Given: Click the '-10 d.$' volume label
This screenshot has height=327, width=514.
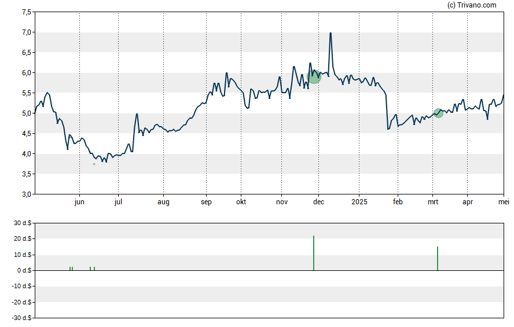Looking at the screenshot, I should [x=21, y=286].
